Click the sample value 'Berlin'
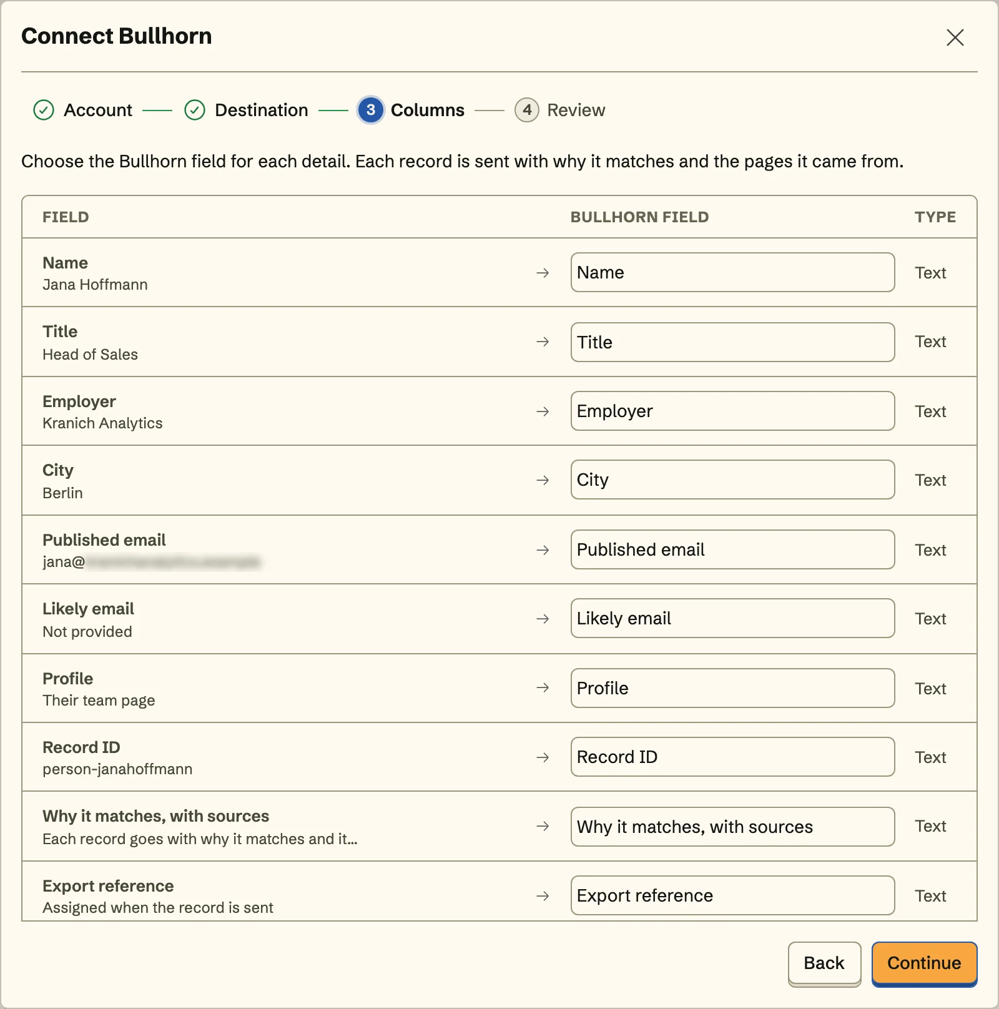 [x=62, y=493]
